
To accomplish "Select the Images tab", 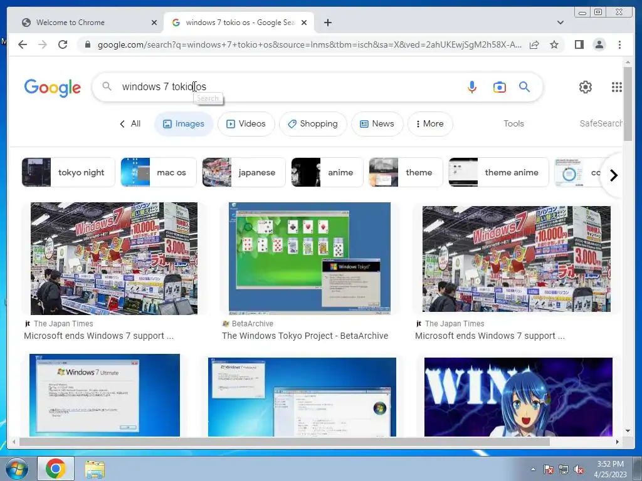I will (x=184, y=123).
